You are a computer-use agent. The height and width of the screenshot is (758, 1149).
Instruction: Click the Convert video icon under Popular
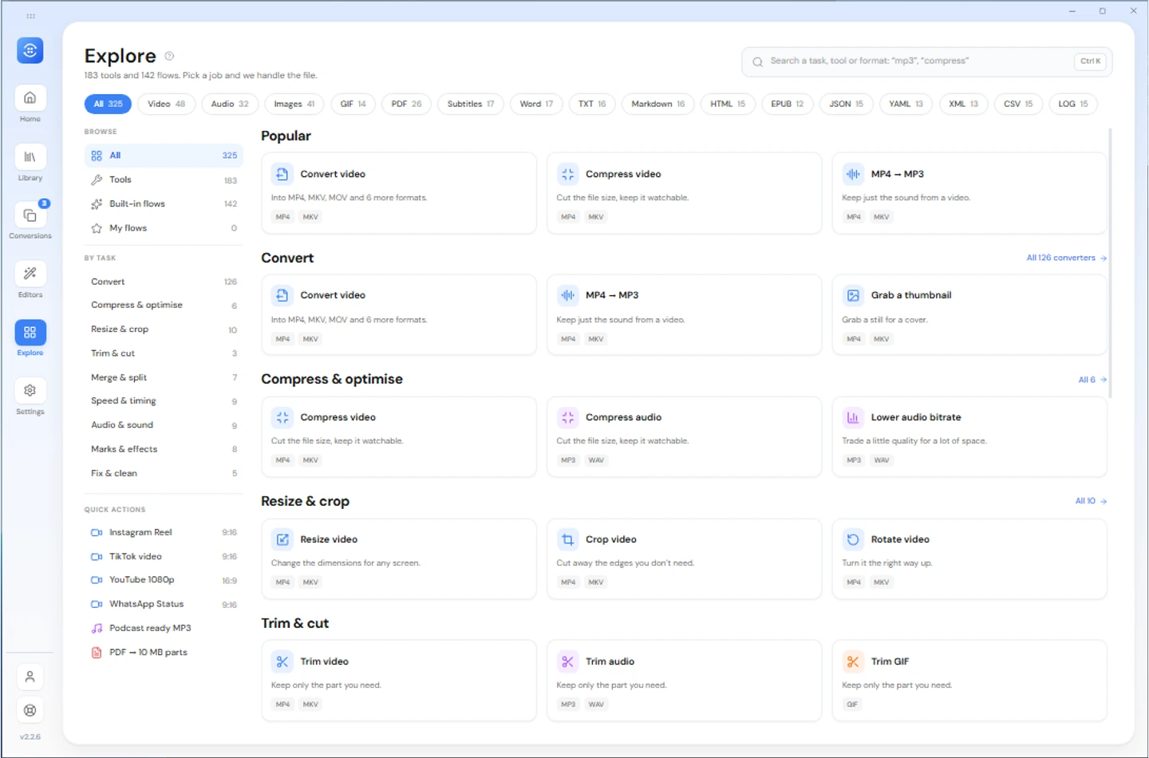click(x=282, y=174)
